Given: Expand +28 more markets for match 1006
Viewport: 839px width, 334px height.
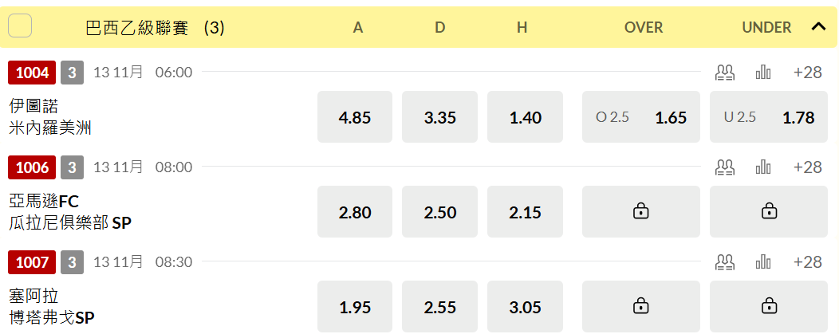Looking at the screenshot, I should click(807, 167).
